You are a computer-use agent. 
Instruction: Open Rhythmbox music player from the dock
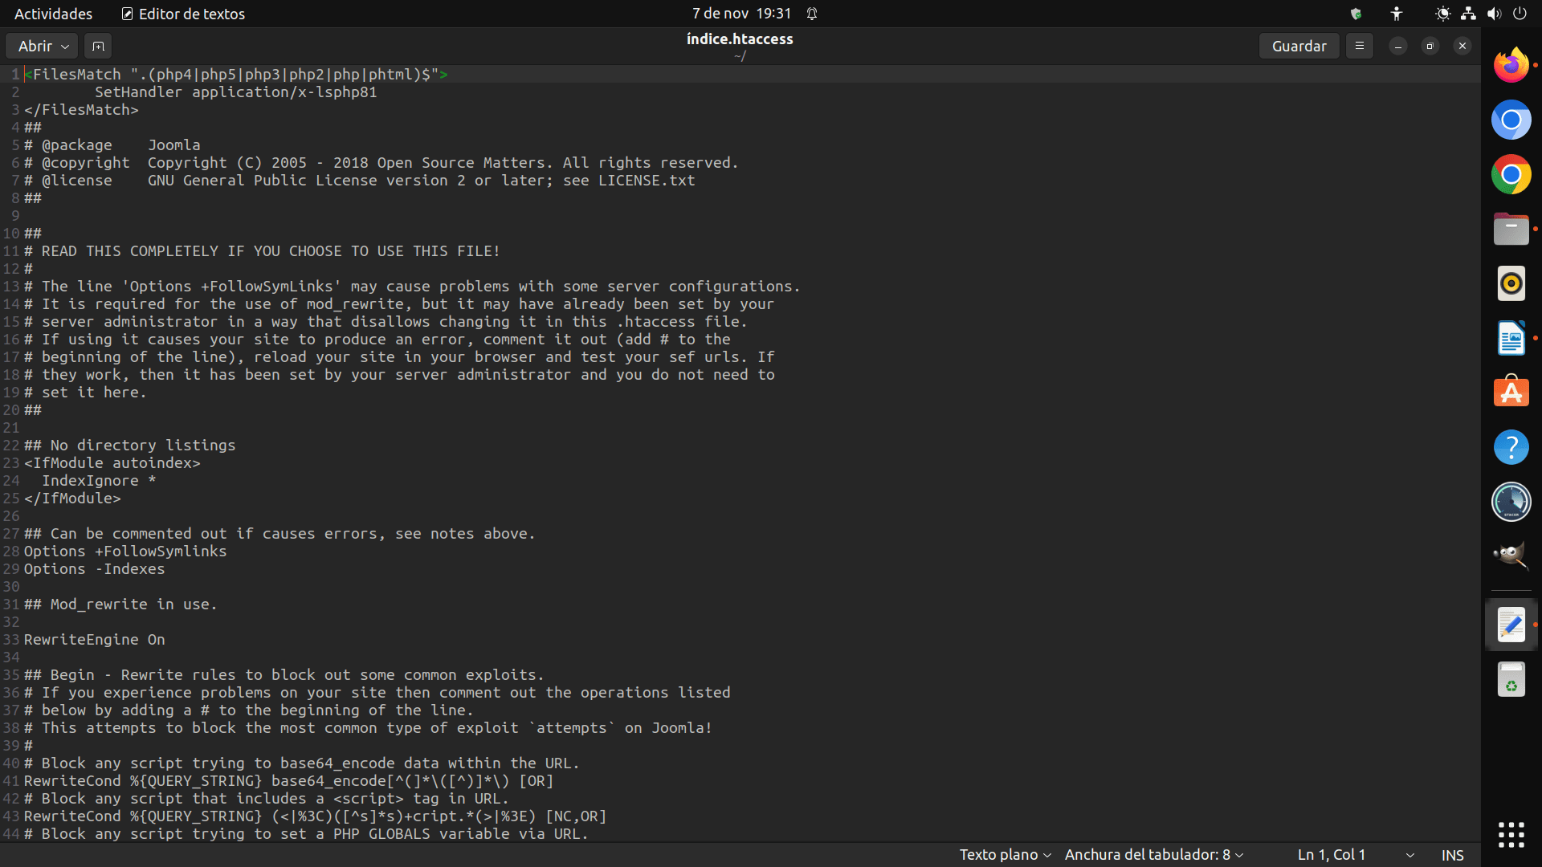[1511, 283]
